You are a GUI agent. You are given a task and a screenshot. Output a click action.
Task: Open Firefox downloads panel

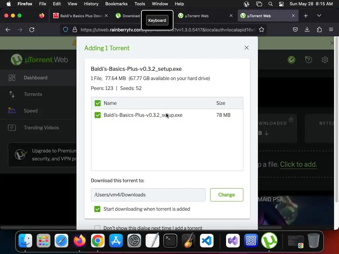(307, 29)
